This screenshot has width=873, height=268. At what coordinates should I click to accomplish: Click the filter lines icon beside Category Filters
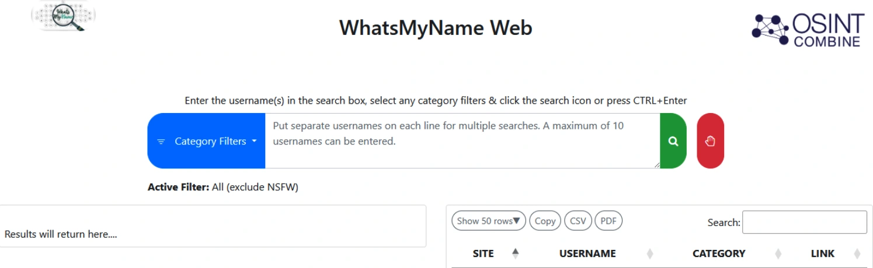161,142
